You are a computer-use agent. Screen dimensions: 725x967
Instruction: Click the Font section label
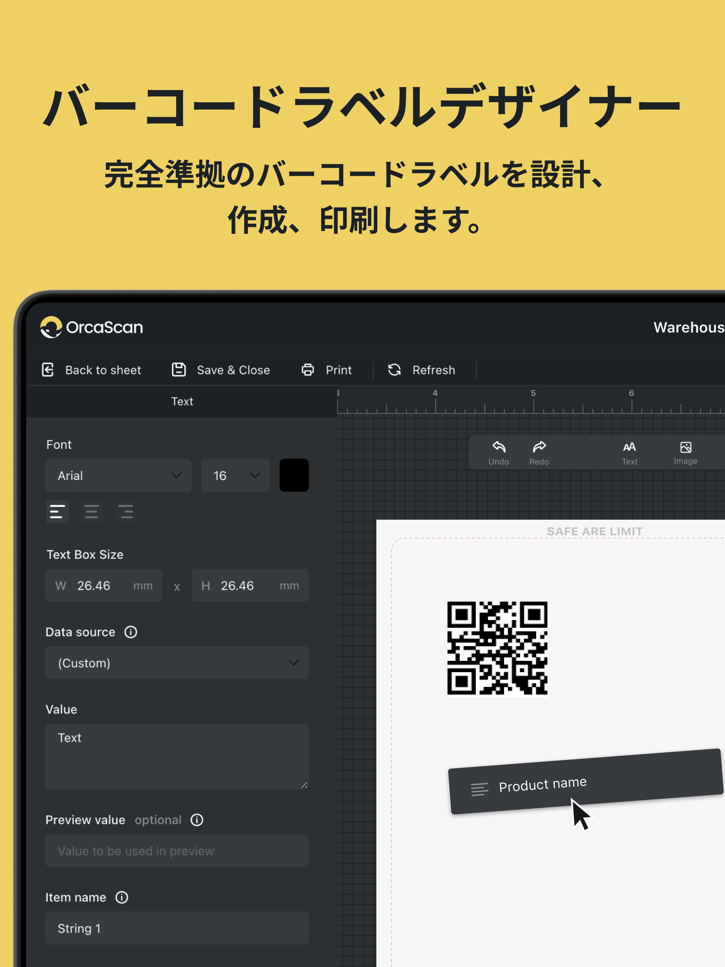(59, 445)
